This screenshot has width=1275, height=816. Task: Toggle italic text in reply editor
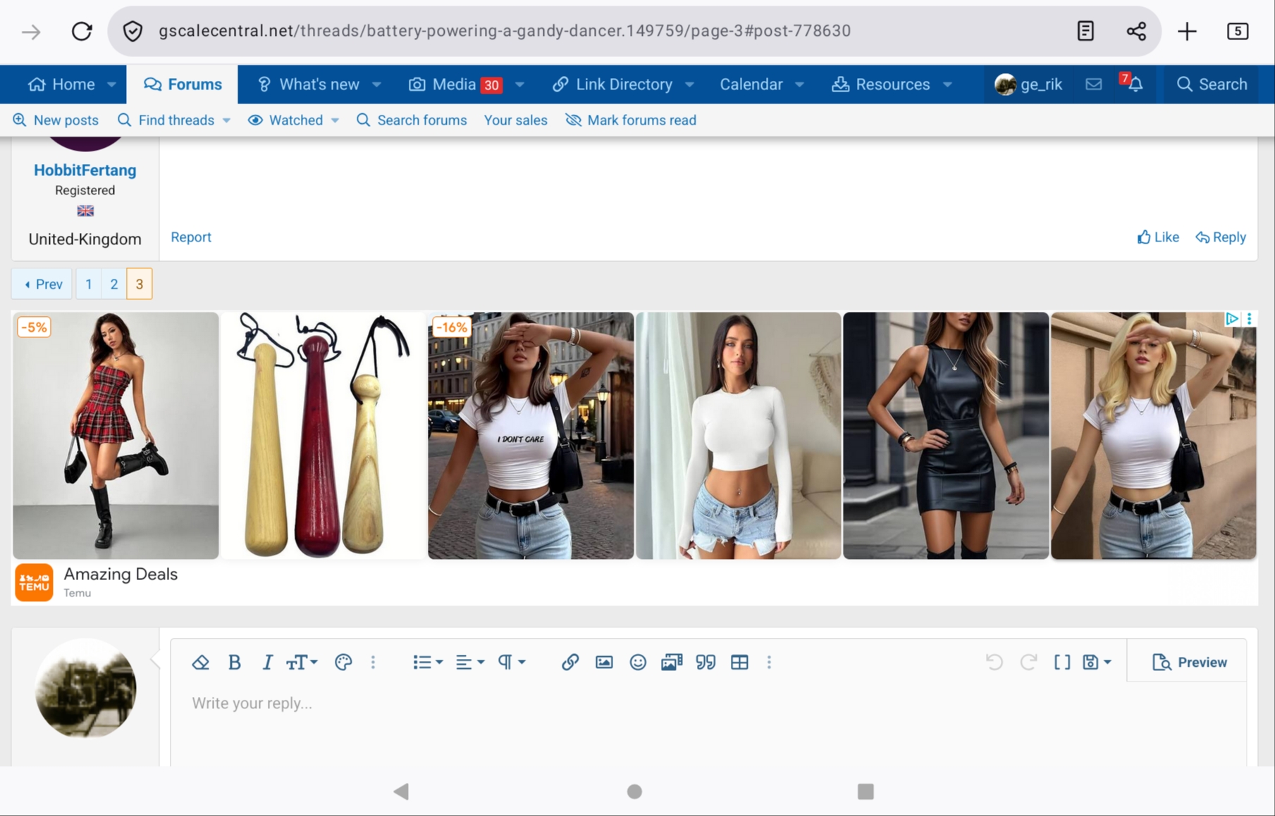pyautogui.click(x=267, y=662)
